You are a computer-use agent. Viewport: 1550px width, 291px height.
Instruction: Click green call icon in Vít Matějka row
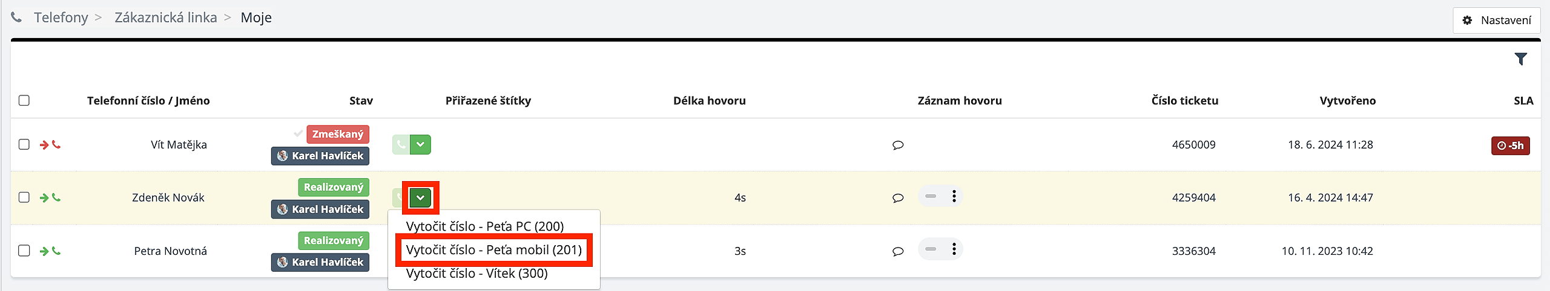click(401, 145)
